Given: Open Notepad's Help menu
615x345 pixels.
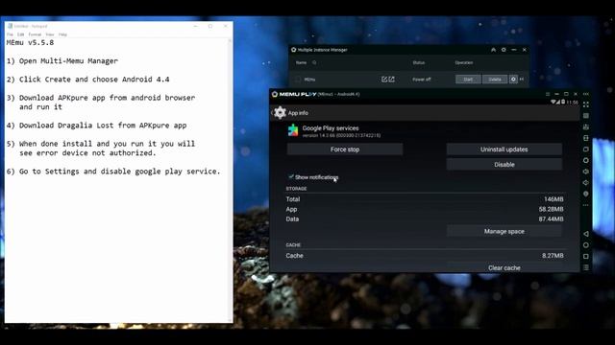Looking at the screenshot, I should coord(62,34).
